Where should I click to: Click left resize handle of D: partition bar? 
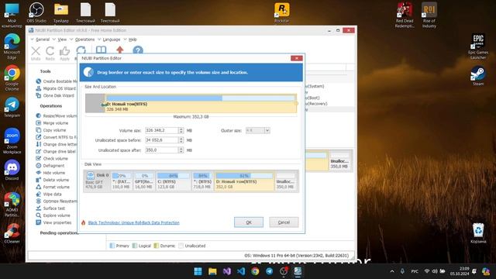[104, 104]
